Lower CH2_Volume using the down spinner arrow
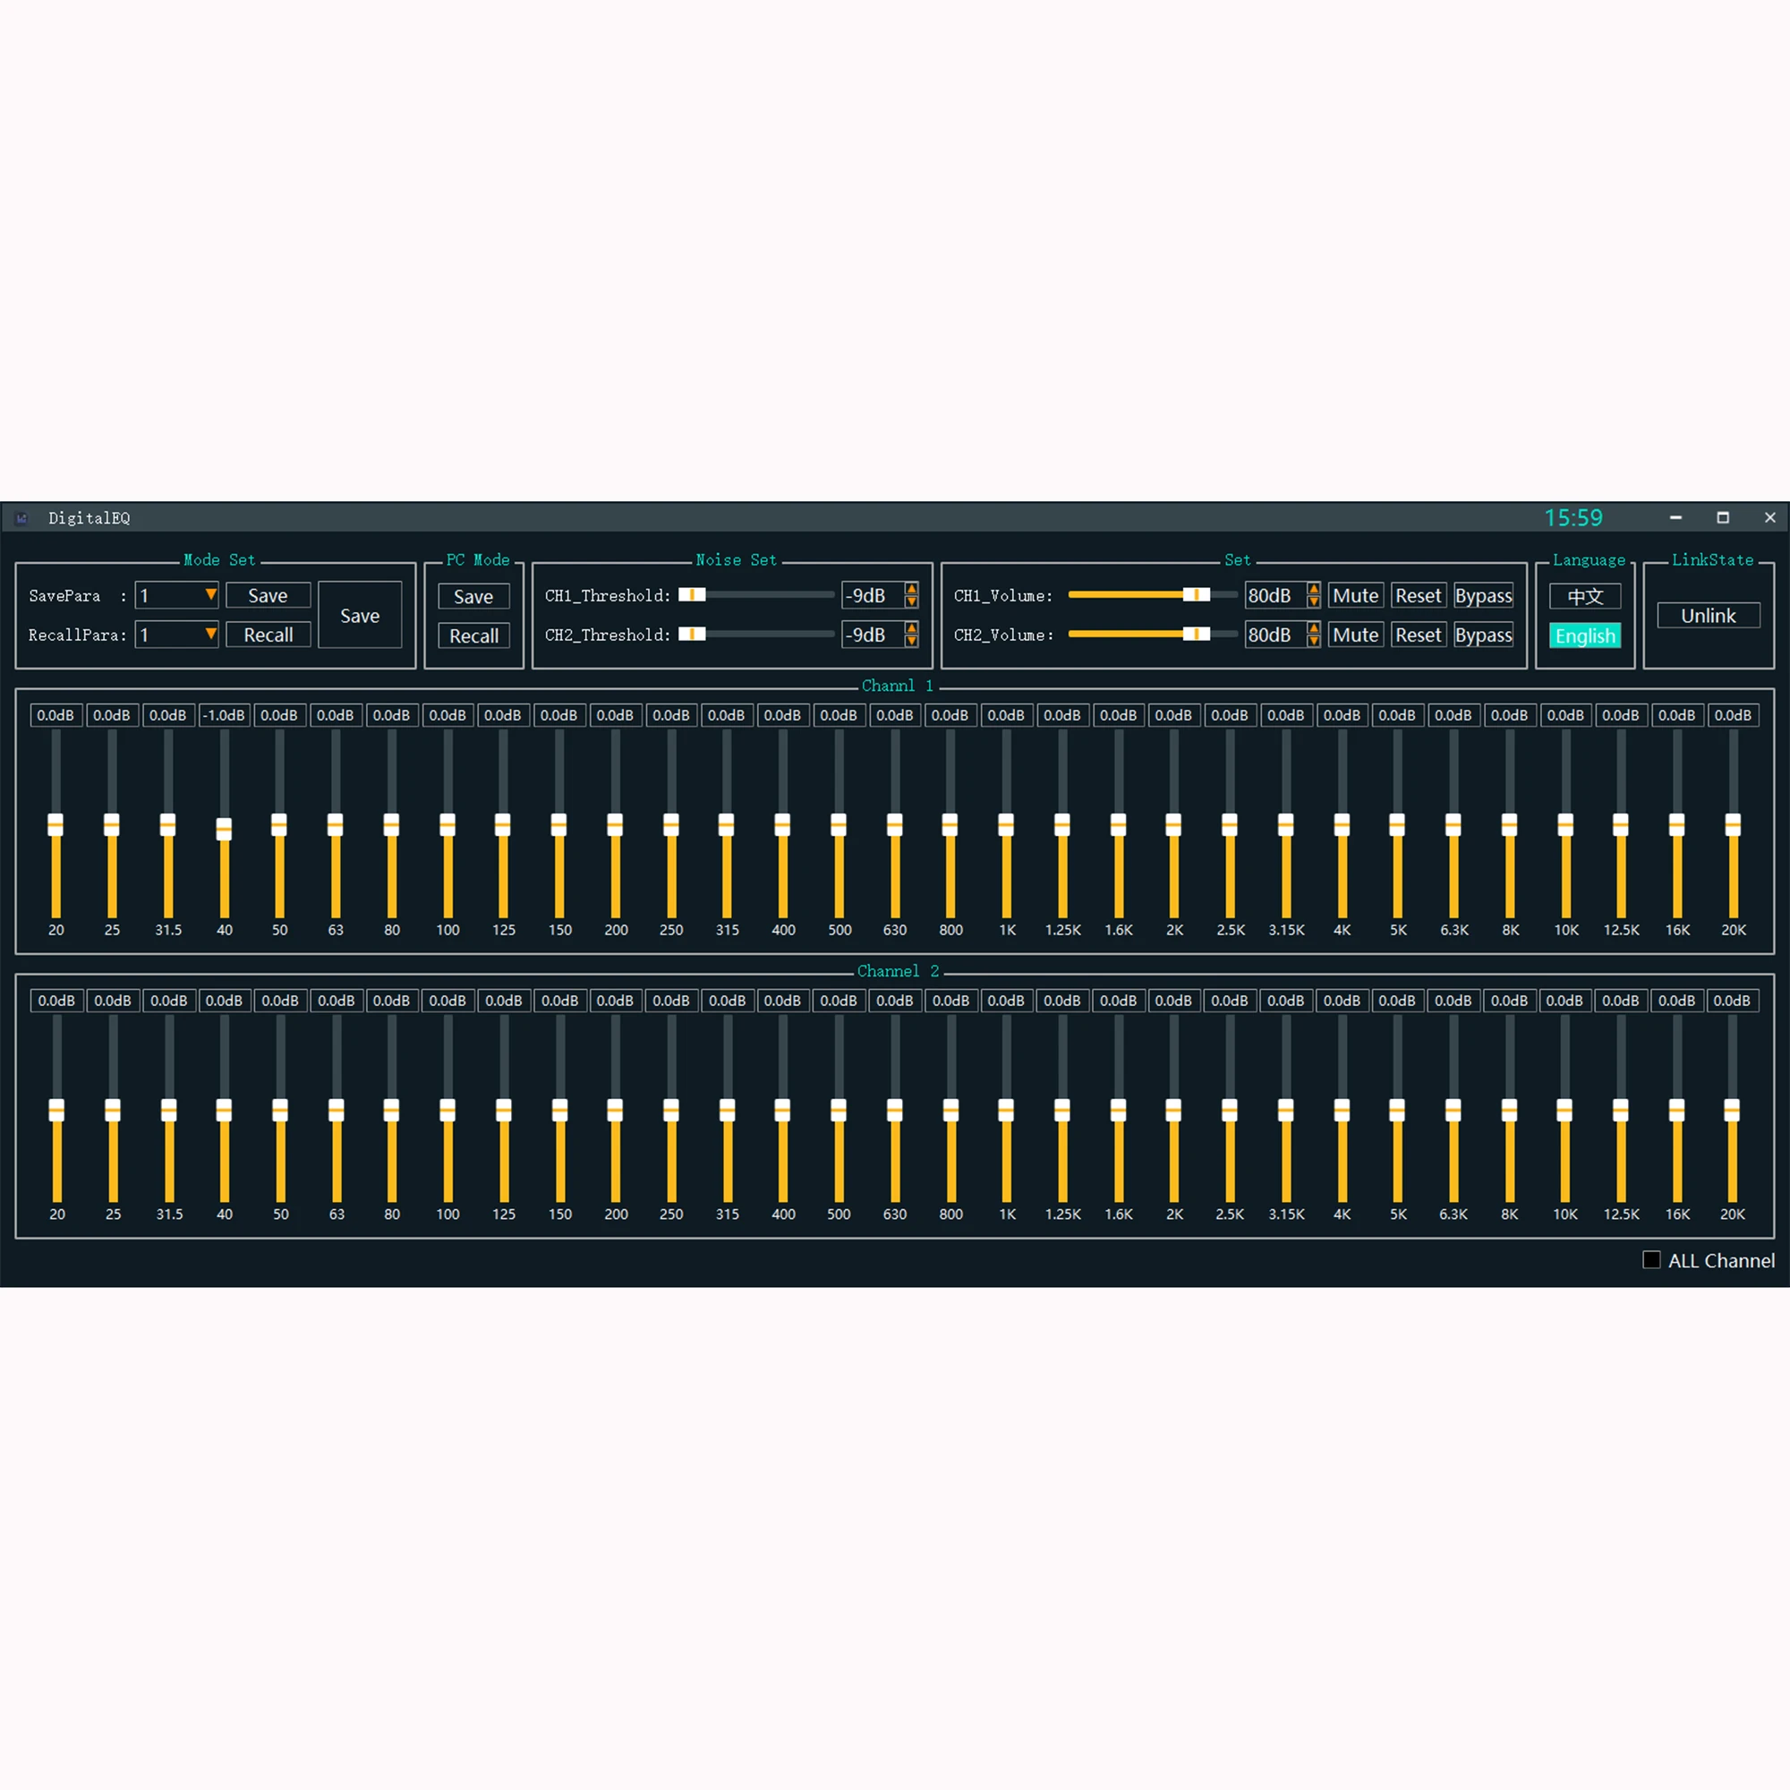Screen dimensions: 1790x1790 coord(1313,641)
